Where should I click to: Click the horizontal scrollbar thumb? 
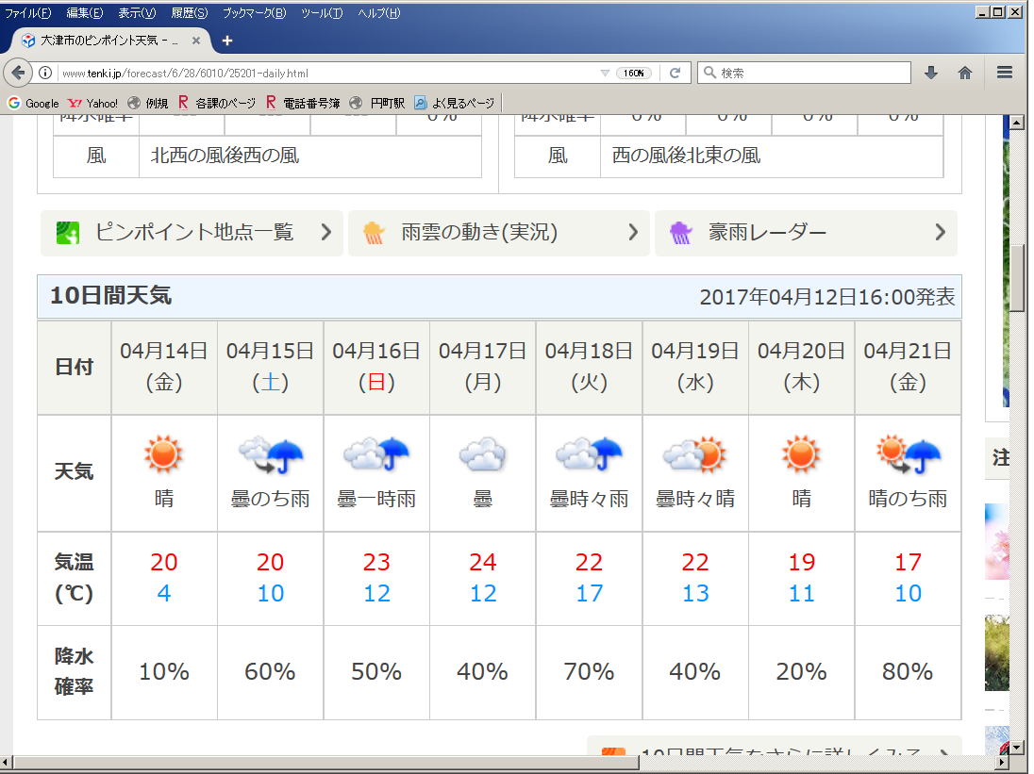click(x=325, y=762)
